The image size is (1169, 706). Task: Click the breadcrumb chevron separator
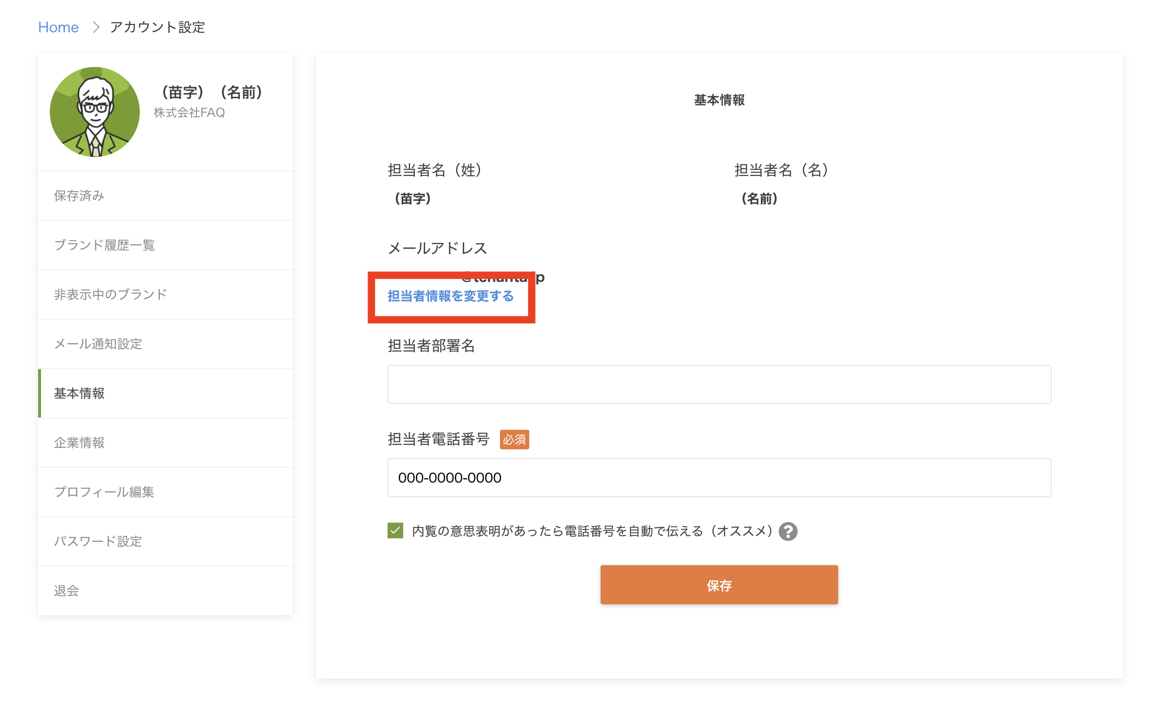[x=96, y=27]
